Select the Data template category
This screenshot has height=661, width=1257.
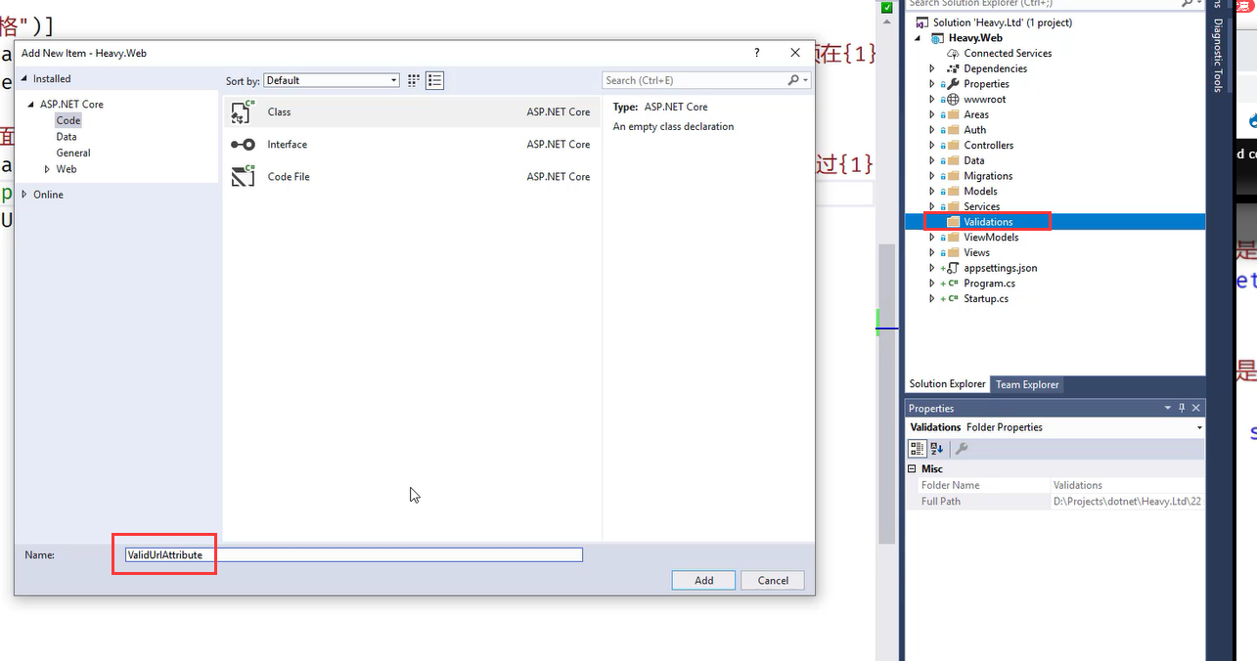point(67,137)
